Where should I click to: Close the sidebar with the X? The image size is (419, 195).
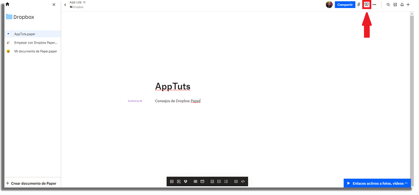point(54,5)
